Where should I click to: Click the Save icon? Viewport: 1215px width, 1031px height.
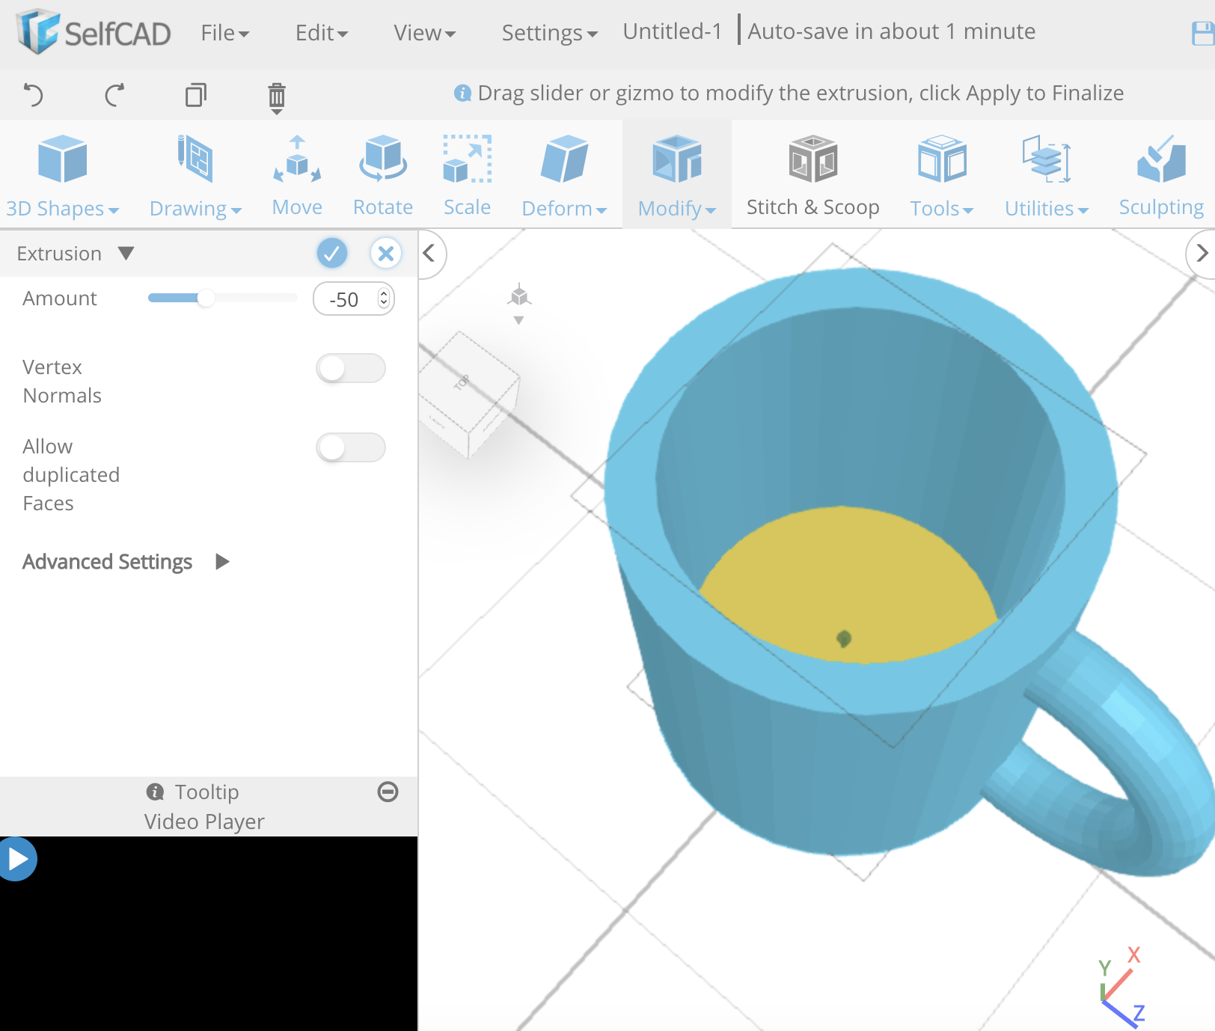click(1202, 31)
